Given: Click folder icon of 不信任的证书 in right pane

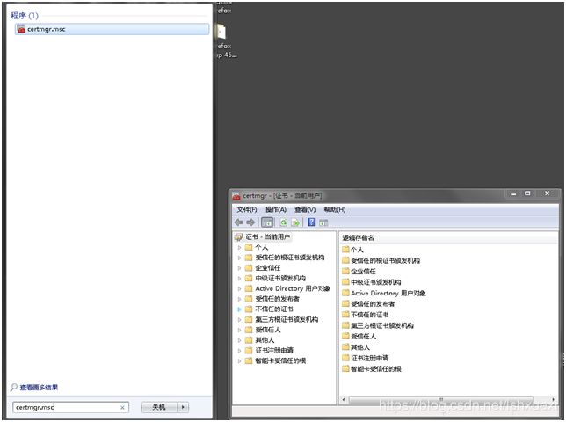Looking at the screenshot, I should pyautogui.click(x=345, y=315).
